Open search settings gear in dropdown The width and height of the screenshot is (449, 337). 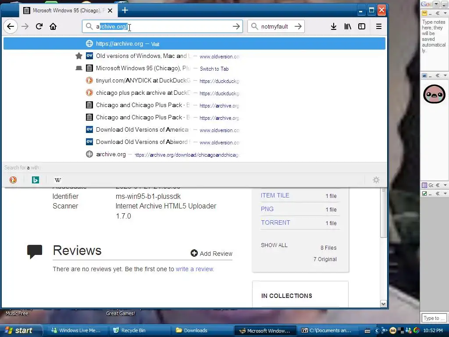376,179
